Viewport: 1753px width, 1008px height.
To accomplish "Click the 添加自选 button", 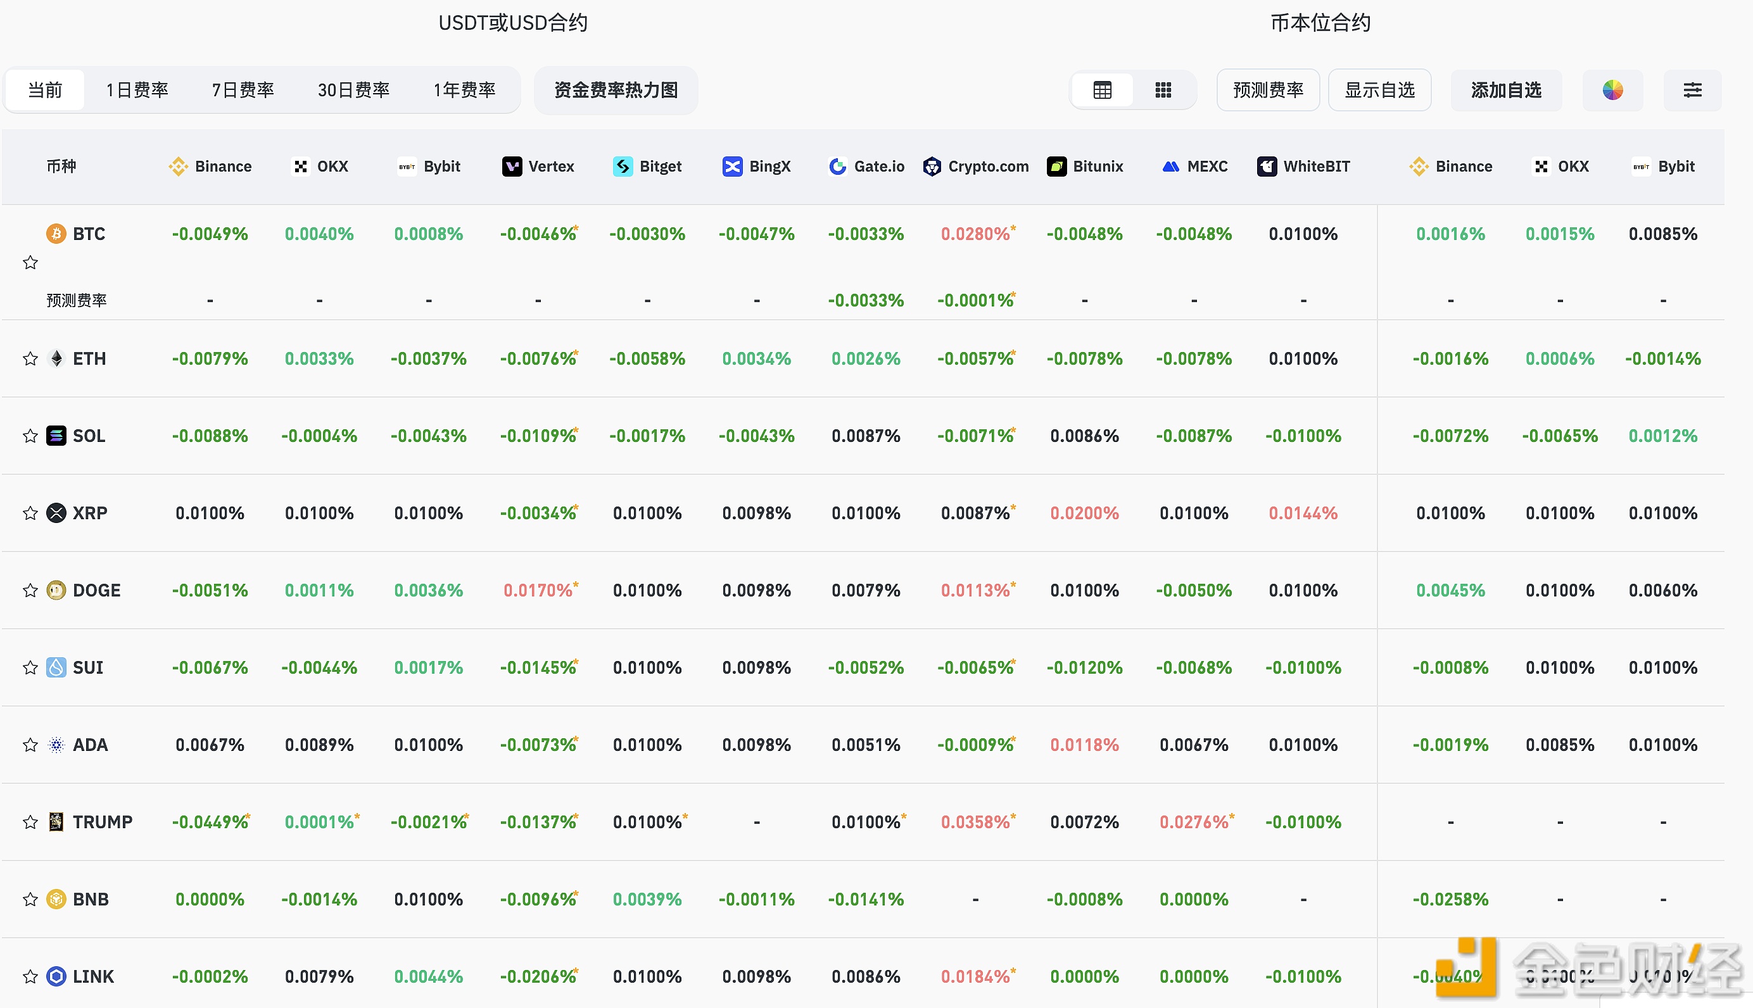I will click(x=1506, y=89).
